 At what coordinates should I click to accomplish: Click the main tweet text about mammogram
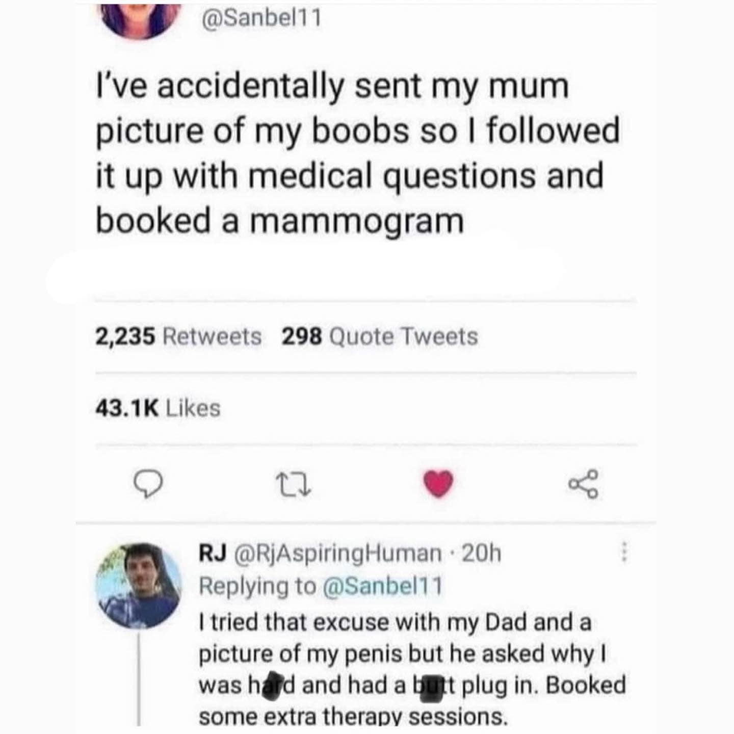click(357, 153)
